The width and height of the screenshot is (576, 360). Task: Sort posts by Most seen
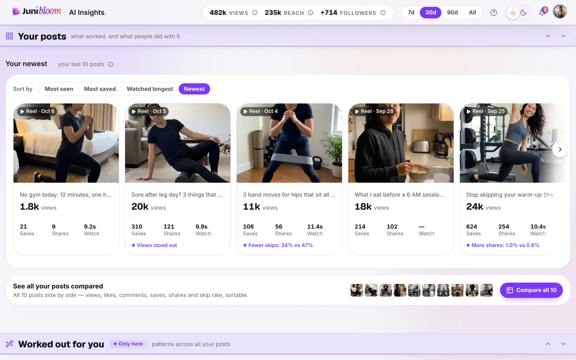pyautogui.click(x=59, y=89)
